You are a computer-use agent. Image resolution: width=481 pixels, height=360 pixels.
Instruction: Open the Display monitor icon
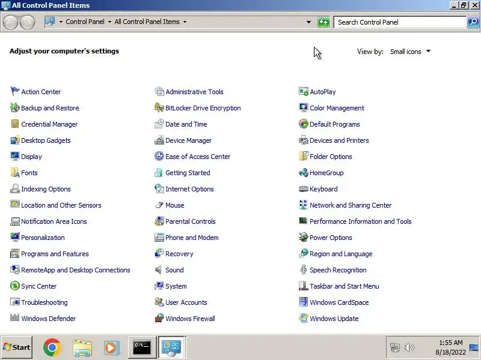click(14, 156)
